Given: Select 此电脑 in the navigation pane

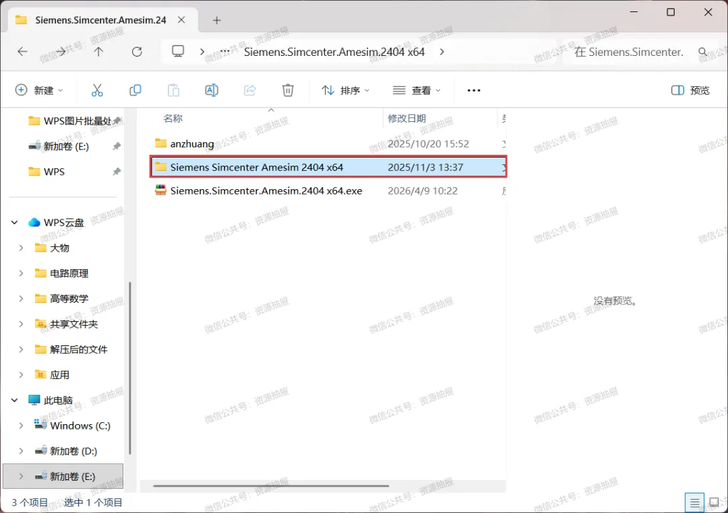Looking at the screenshot, I should coord(51,401).
